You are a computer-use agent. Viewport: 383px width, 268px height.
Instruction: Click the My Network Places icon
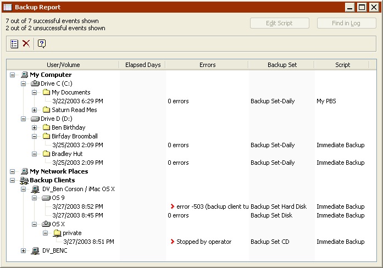coord(24,171)
